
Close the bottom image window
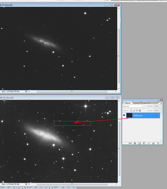pos(117,98)
